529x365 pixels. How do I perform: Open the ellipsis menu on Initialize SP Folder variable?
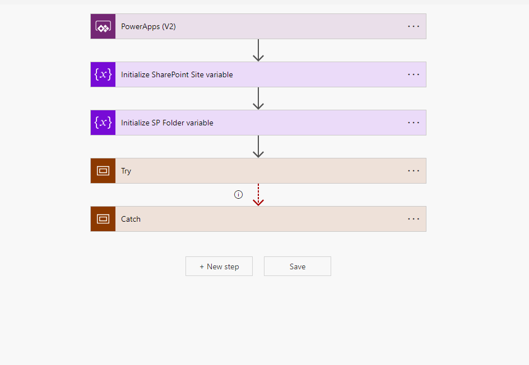click(x=413, y=122)
